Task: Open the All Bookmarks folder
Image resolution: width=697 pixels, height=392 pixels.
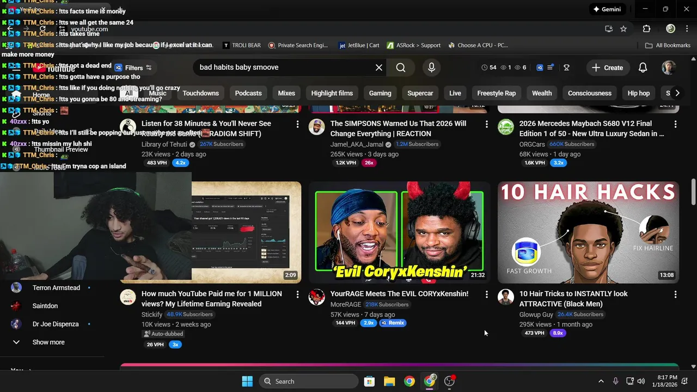Action: tap(668, 45)
